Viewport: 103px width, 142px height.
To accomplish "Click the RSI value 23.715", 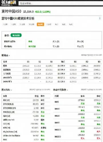I will [36, 100].
